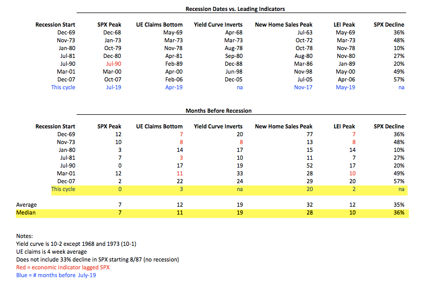Viewport: 426px width, 285px height.
Task: Click the 'Months Before Recession' heading
Action: click(218, 111)
